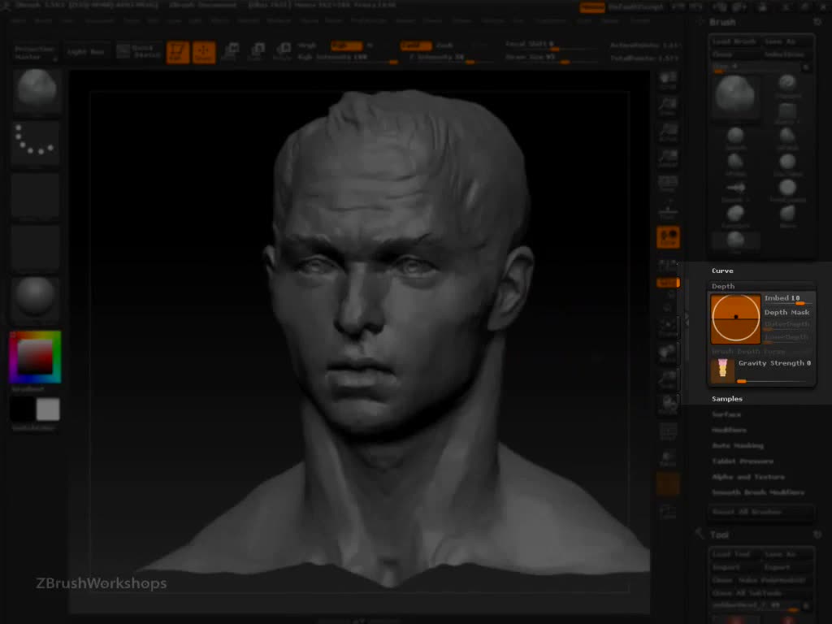Click the topmost icon on the right shelf
832x624 pixels.
tap(668, 81)
